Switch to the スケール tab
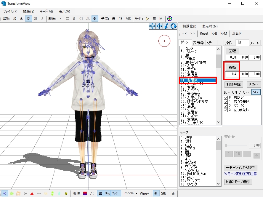This screenshot has height=197, width=263. coord(255,42)
